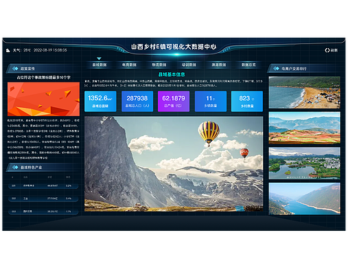Open the beach coastline thumbnail

(x=304, y=92)
